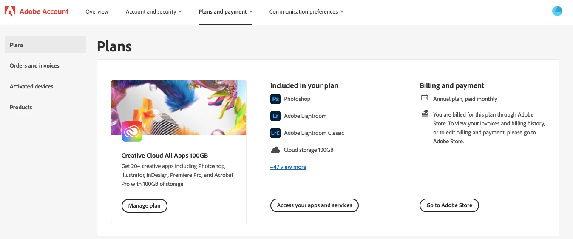Click the Photoshop label text
This screenshot has width=573, height=239.
pos(297,99)
